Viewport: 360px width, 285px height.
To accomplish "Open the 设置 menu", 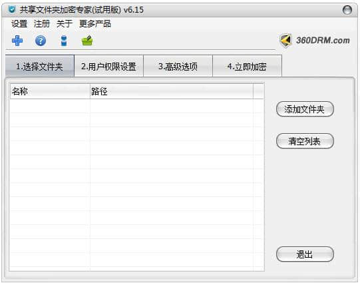I will 19,24.
